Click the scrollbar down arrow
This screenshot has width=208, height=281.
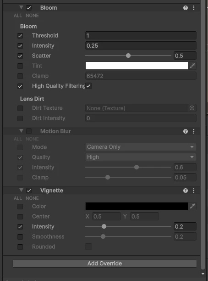203,274
